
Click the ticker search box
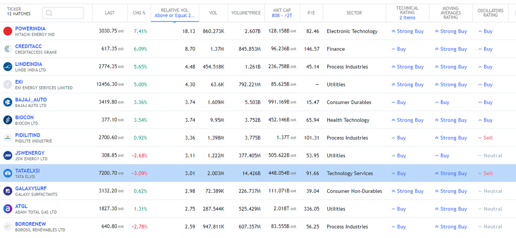[x=63, y=13]
